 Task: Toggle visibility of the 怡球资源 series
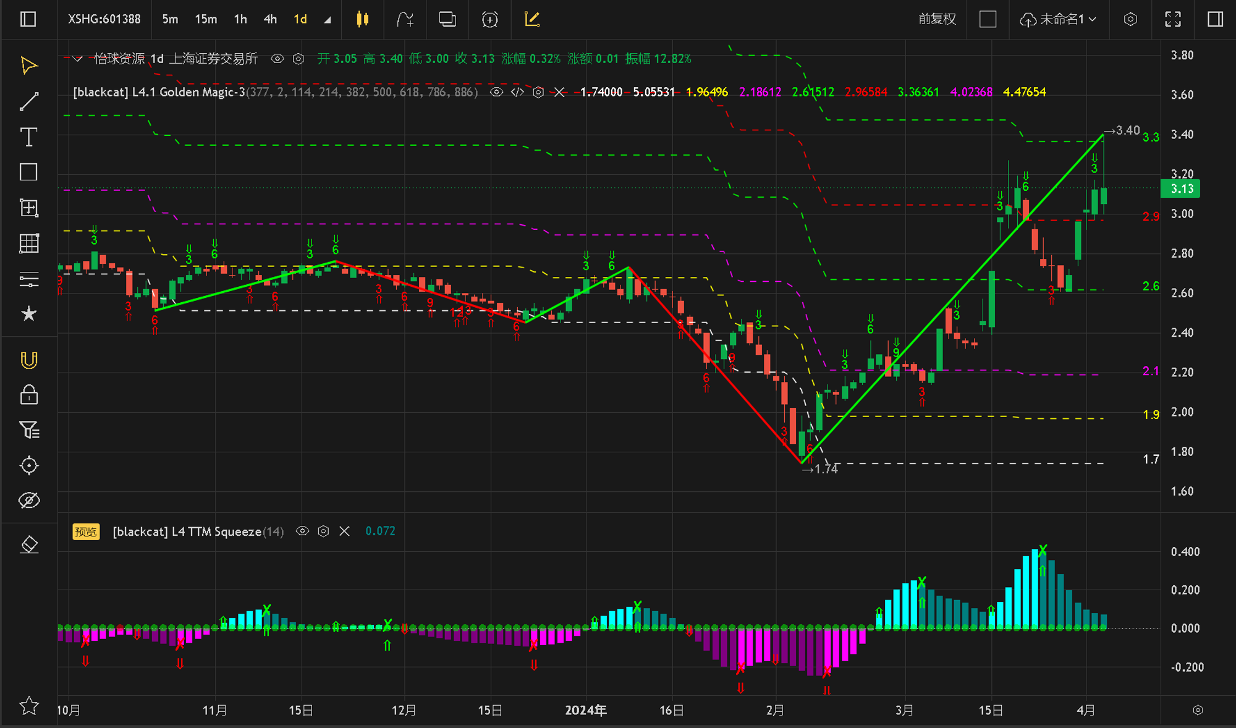tap(277, 59)
